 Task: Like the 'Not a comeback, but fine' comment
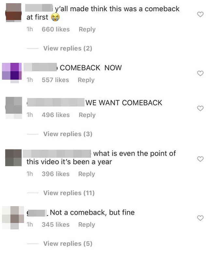tap(200, 218)
